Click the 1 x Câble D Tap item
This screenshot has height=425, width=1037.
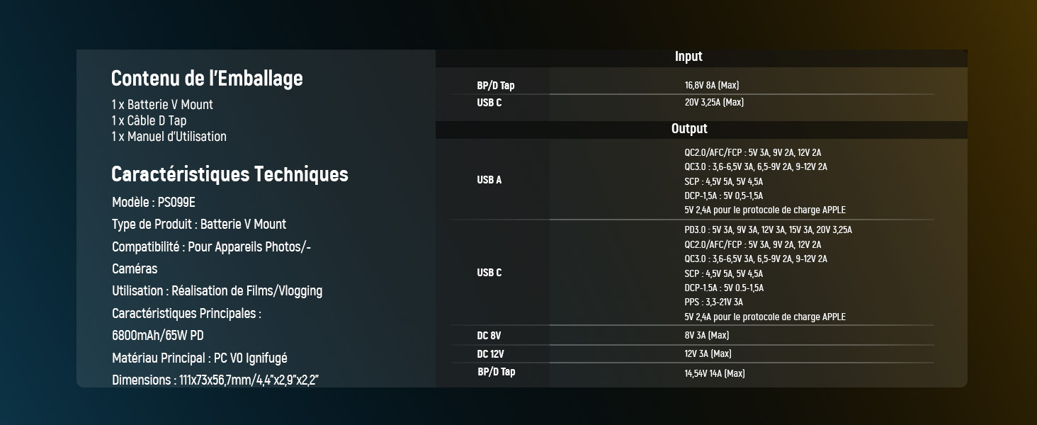click(149, 120)
